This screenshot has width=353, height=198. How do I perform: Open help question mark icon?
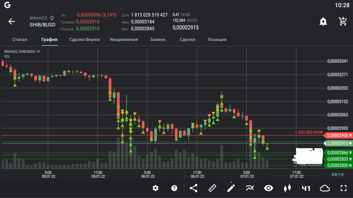coord(174,188)
